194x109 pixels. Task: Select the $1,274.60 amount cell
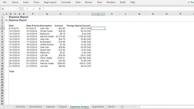(60, 36)
